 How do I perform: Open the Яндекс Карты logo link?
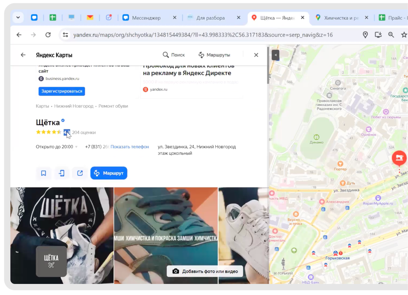(x=54, y=55)
